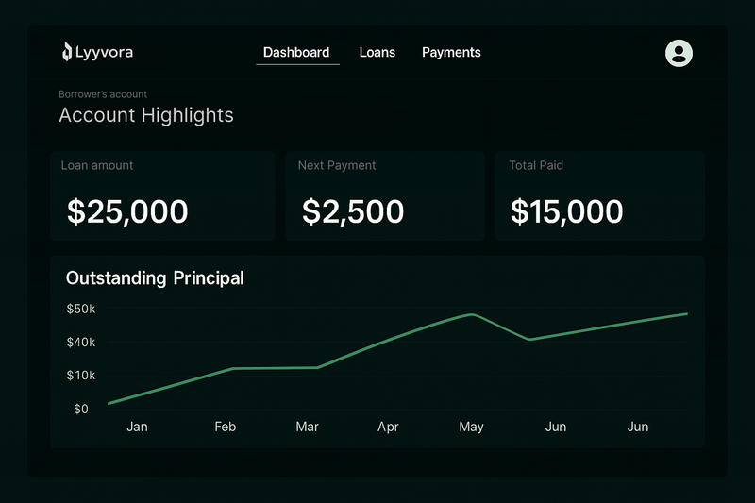The width and height of the screenshot is (755, 503).
Task: Go to the Payments tab
Action: pos(451,53)
